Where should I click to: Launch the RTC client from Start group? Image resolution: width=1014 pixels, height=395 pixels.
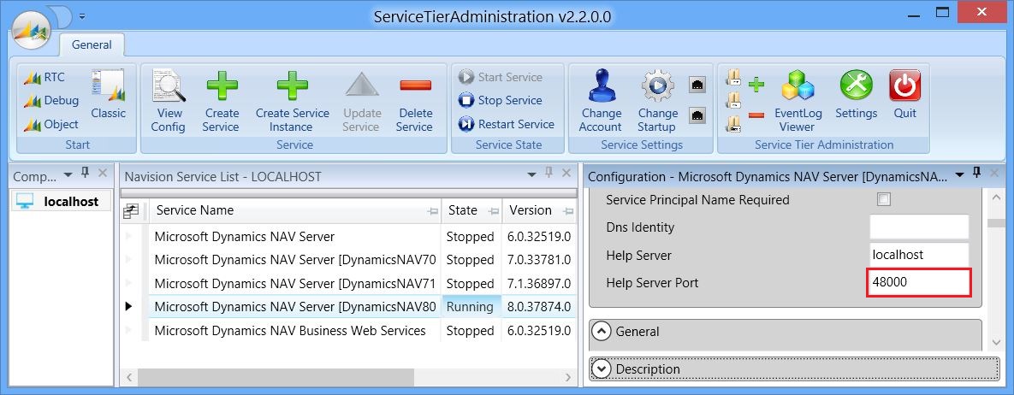point(44,77)
